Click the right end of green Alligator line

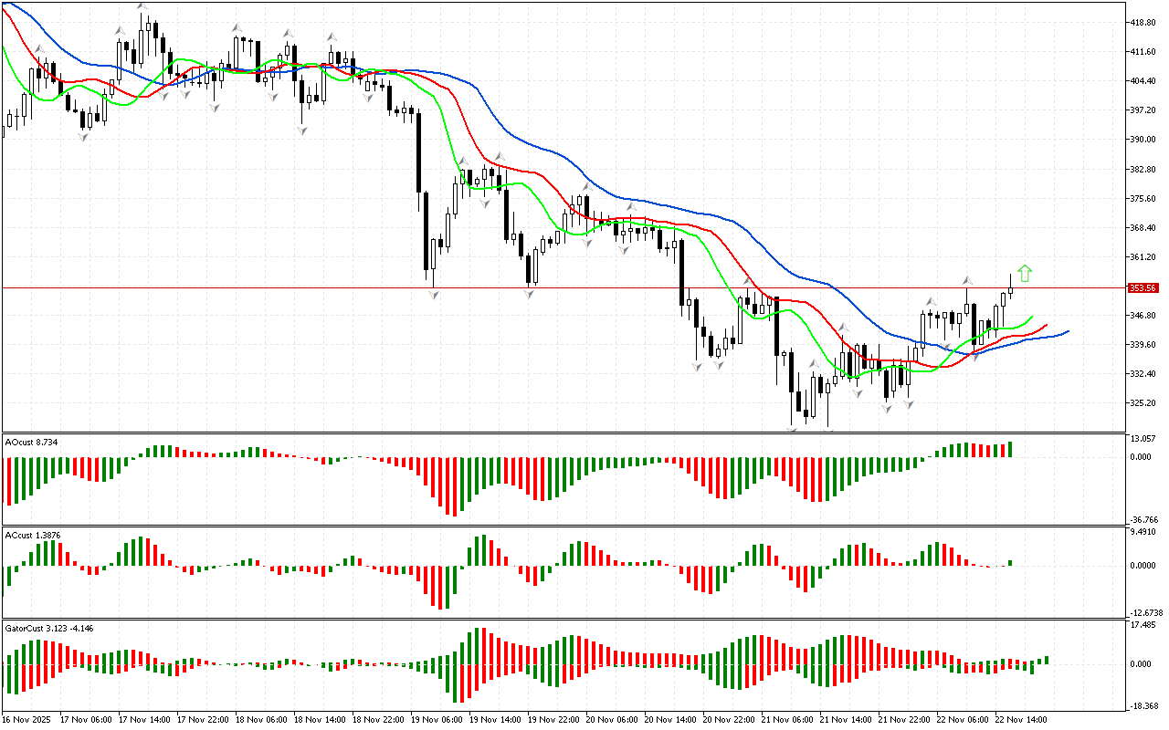pos(1032,317)
